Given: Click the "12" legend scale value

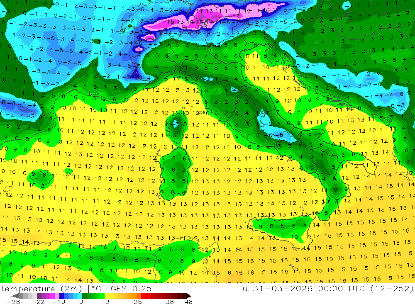Looking at the screenshot, I should pos(105,302).
